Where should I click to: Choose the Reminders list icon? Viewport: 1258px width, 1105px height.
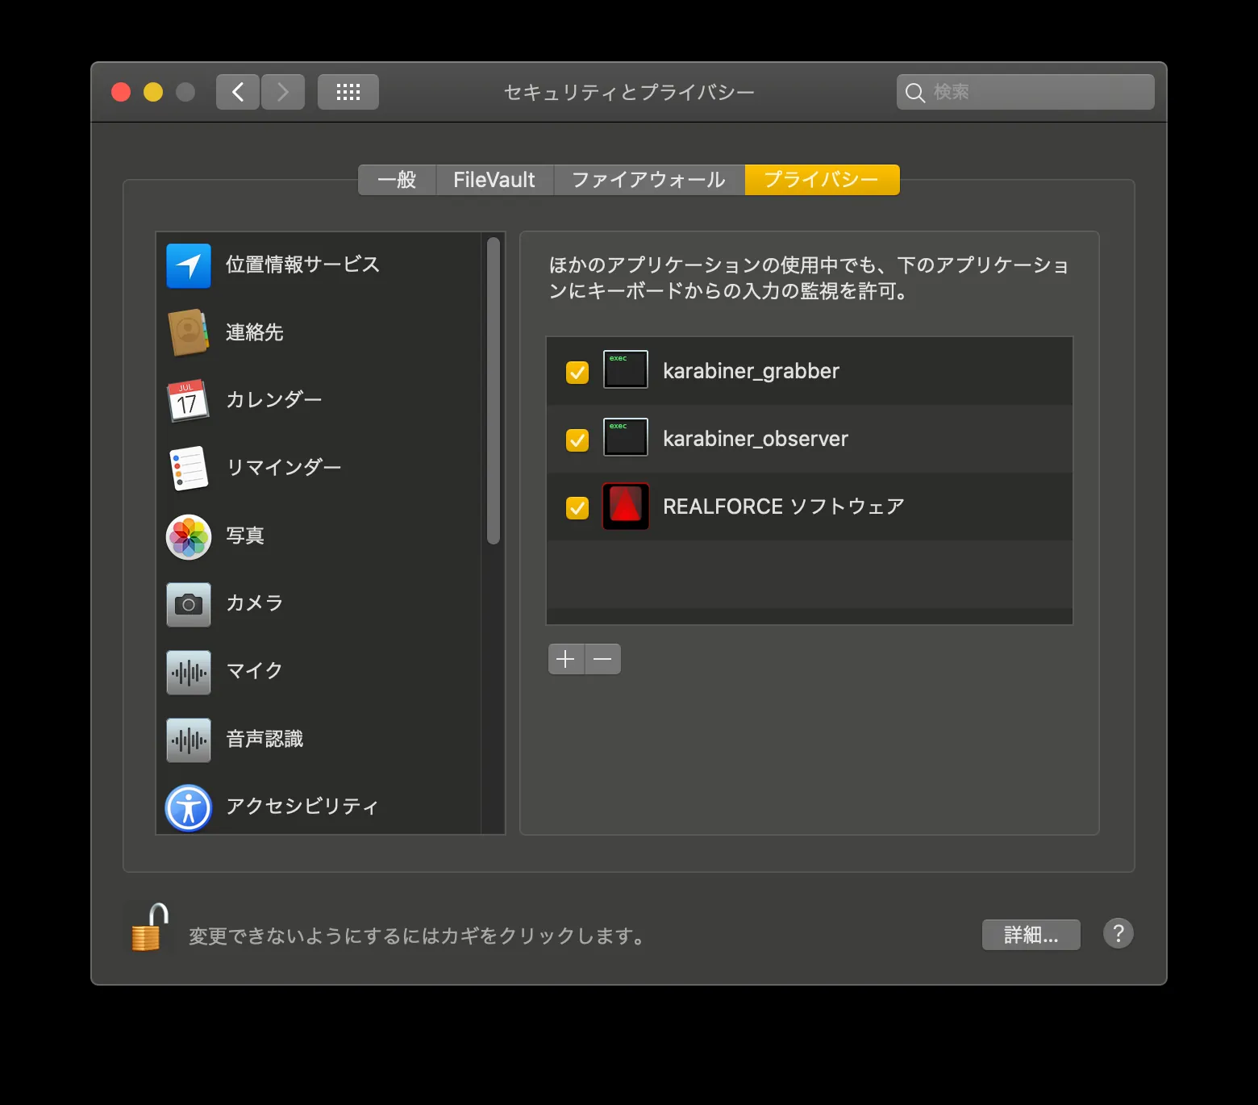(x=189, y=468)
